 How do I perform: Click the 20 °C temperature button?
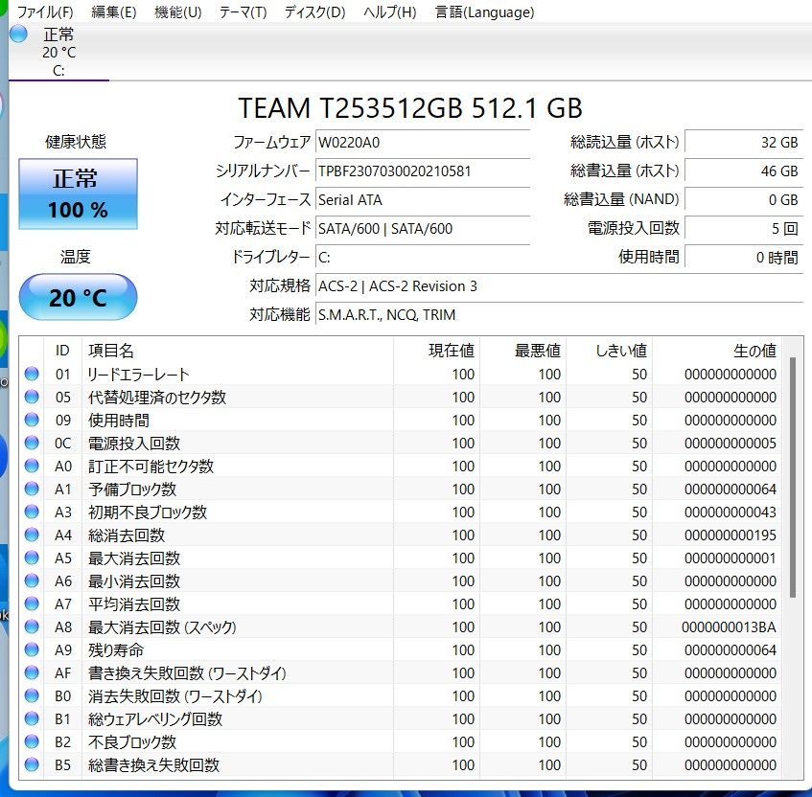pos(79,297)
